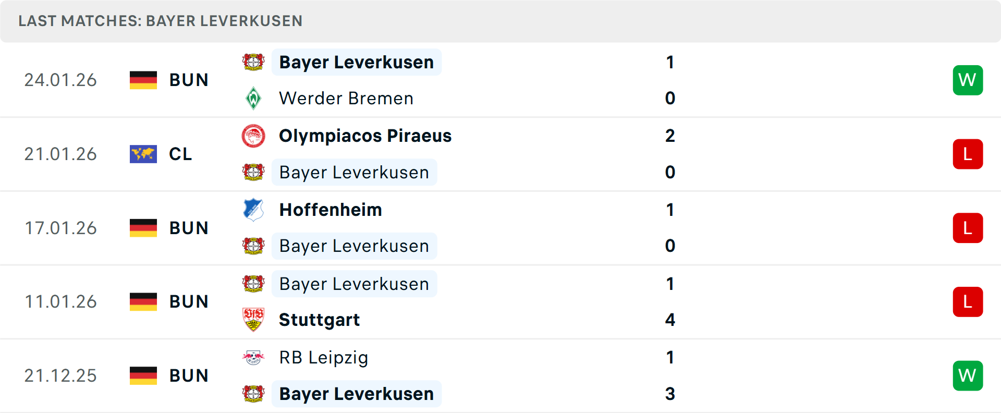1001x413 pixels.
Task: Toggle the W badge on the RB Leipzig match
Action: coord(968,375)
